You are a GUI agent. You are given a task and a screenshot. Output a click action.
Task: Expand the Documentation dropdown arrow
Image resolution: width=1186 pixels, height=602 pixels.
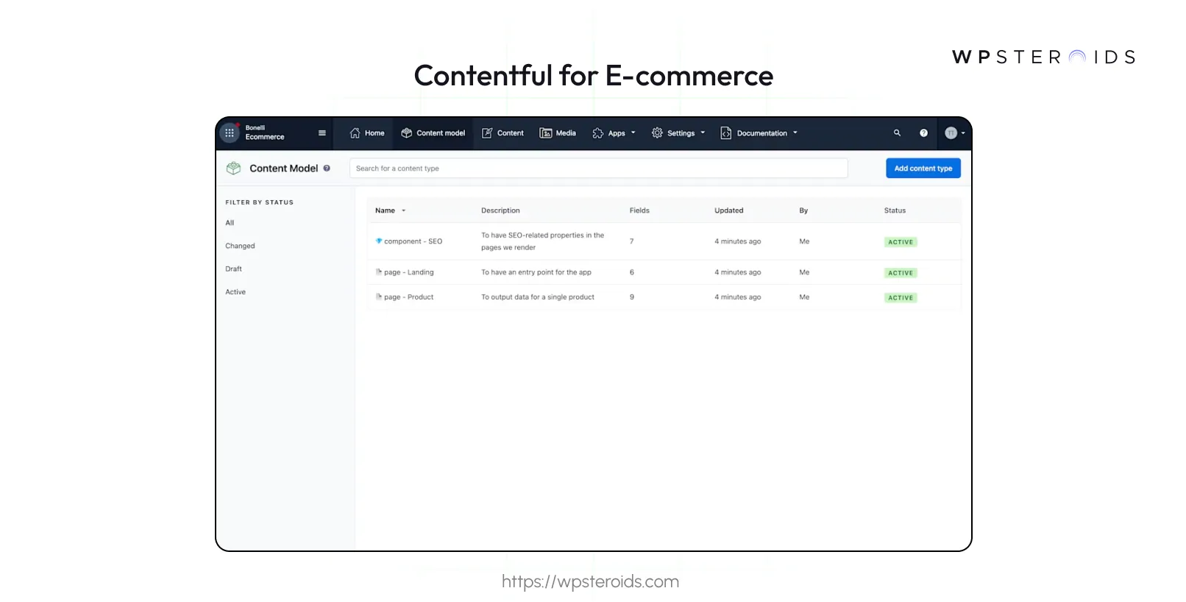click(x=795, y=133)
